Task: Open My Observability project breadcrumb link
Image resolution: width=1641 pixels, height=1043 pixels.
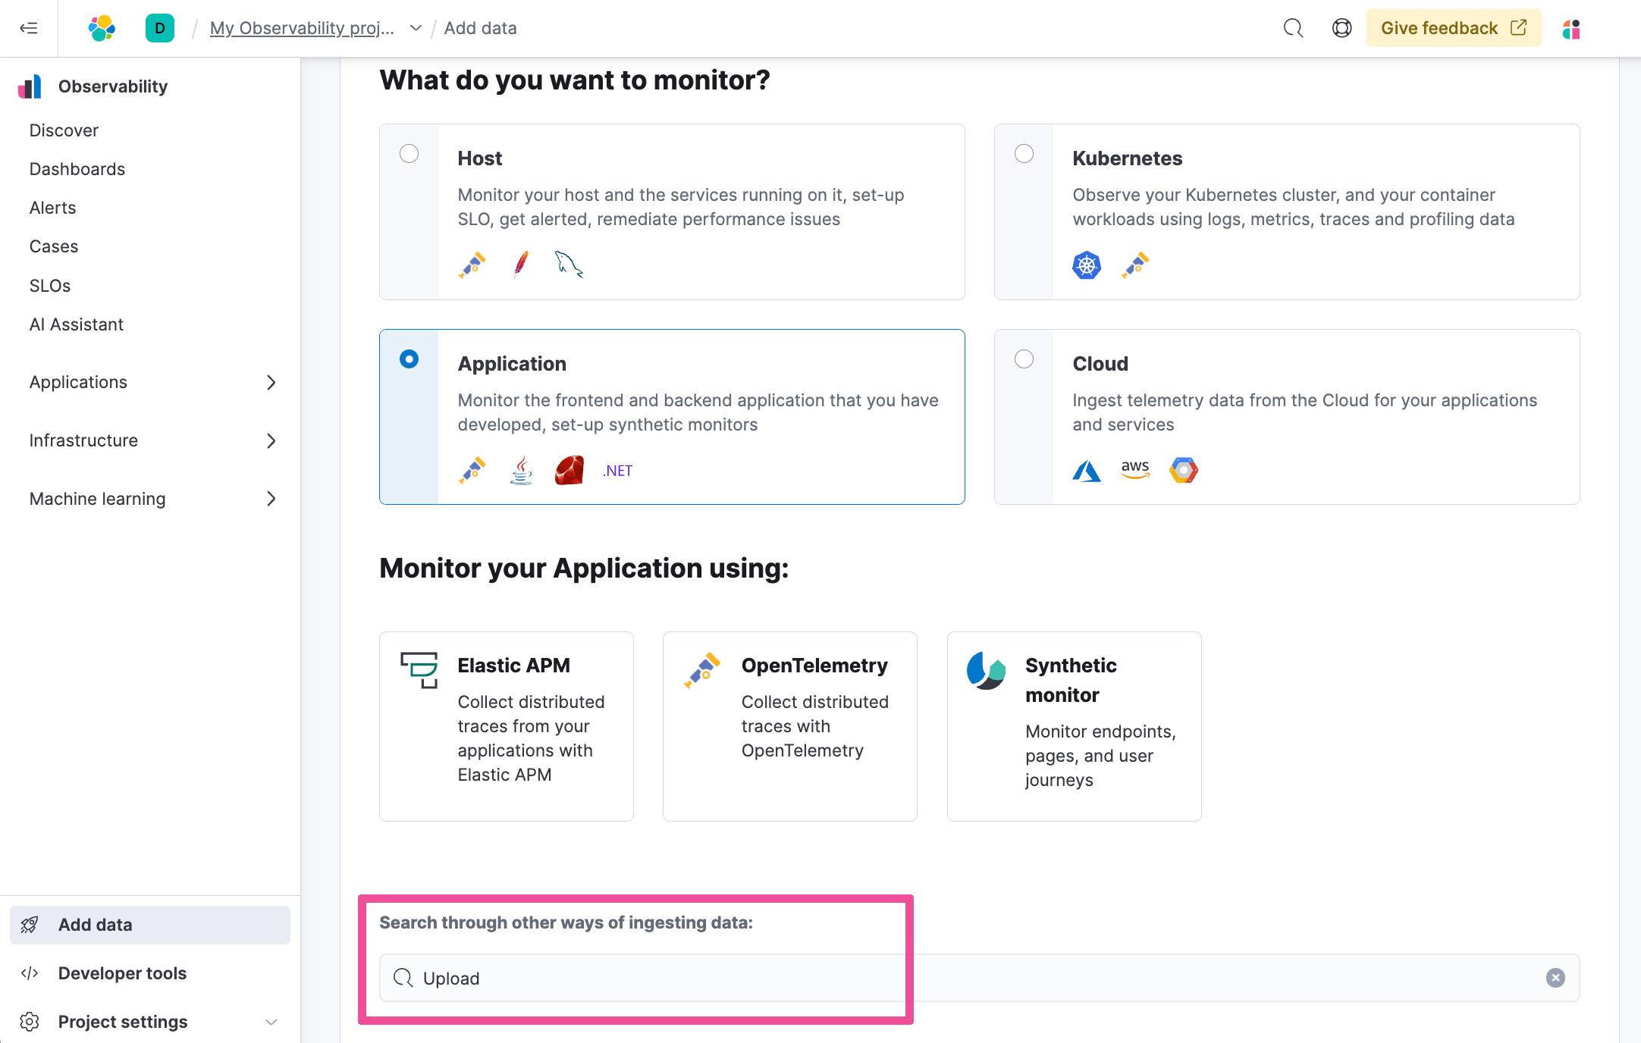Action: pos(302,28)
